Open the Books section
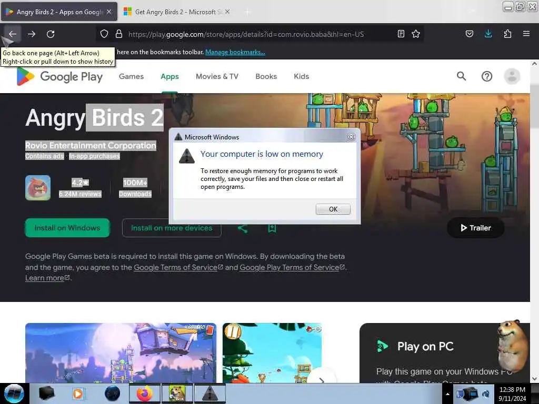The height and width of the screenshot is (404, 539). [266, 76]
